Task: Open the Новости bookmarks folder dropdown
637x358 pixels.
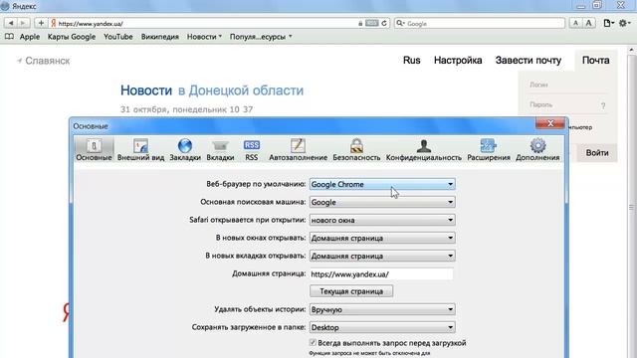Action: point(204,37)
